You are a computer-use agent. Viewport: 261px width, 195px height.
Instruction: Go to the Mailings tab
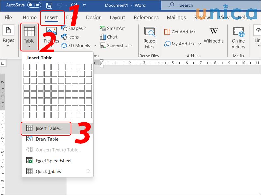(x=176, y=18)
